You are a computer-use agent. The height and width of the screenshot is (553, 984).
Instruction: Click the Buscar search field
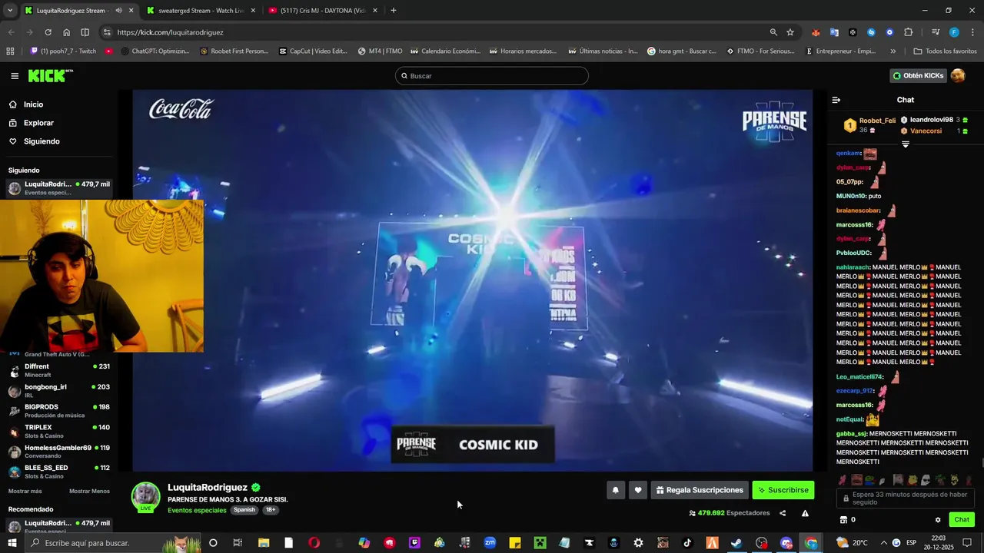click(492, 76)
